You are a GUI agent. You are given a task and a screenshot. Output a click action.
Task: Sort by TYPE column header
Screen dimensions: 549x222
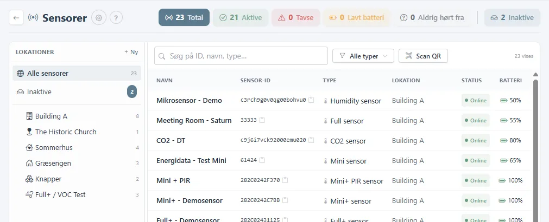(330, 80)
